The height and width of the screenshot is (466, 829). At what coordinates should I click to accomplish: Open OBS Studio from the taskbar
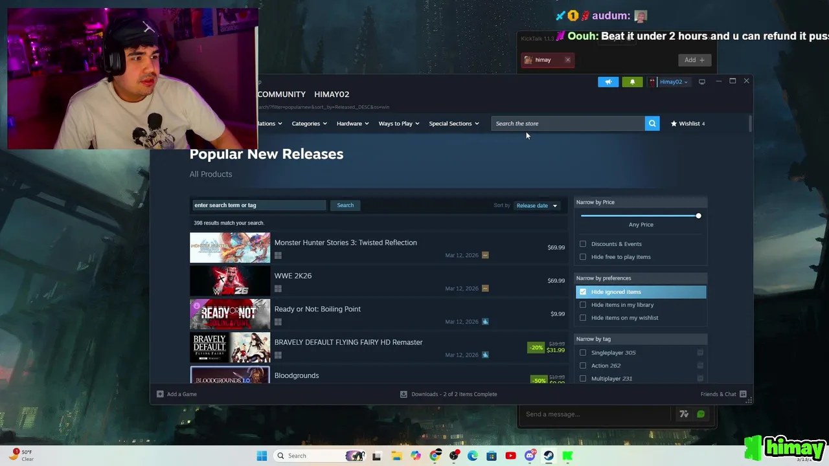[454, 456]
